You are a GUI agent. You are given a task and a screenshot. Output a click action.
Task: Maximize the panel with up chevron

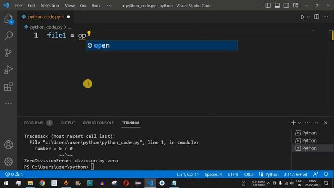[x=317, y=123]
